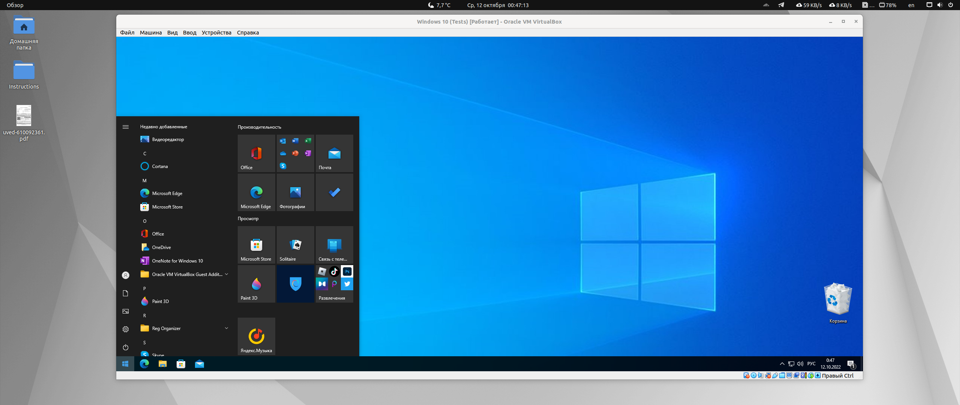960x405 pixels.
Task: Open the Связь с теле... phone tile
Action: point(334,245)
